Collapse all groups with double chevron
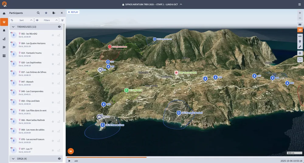Viewport: 304px width, 163px height. (x=62, y=20)
